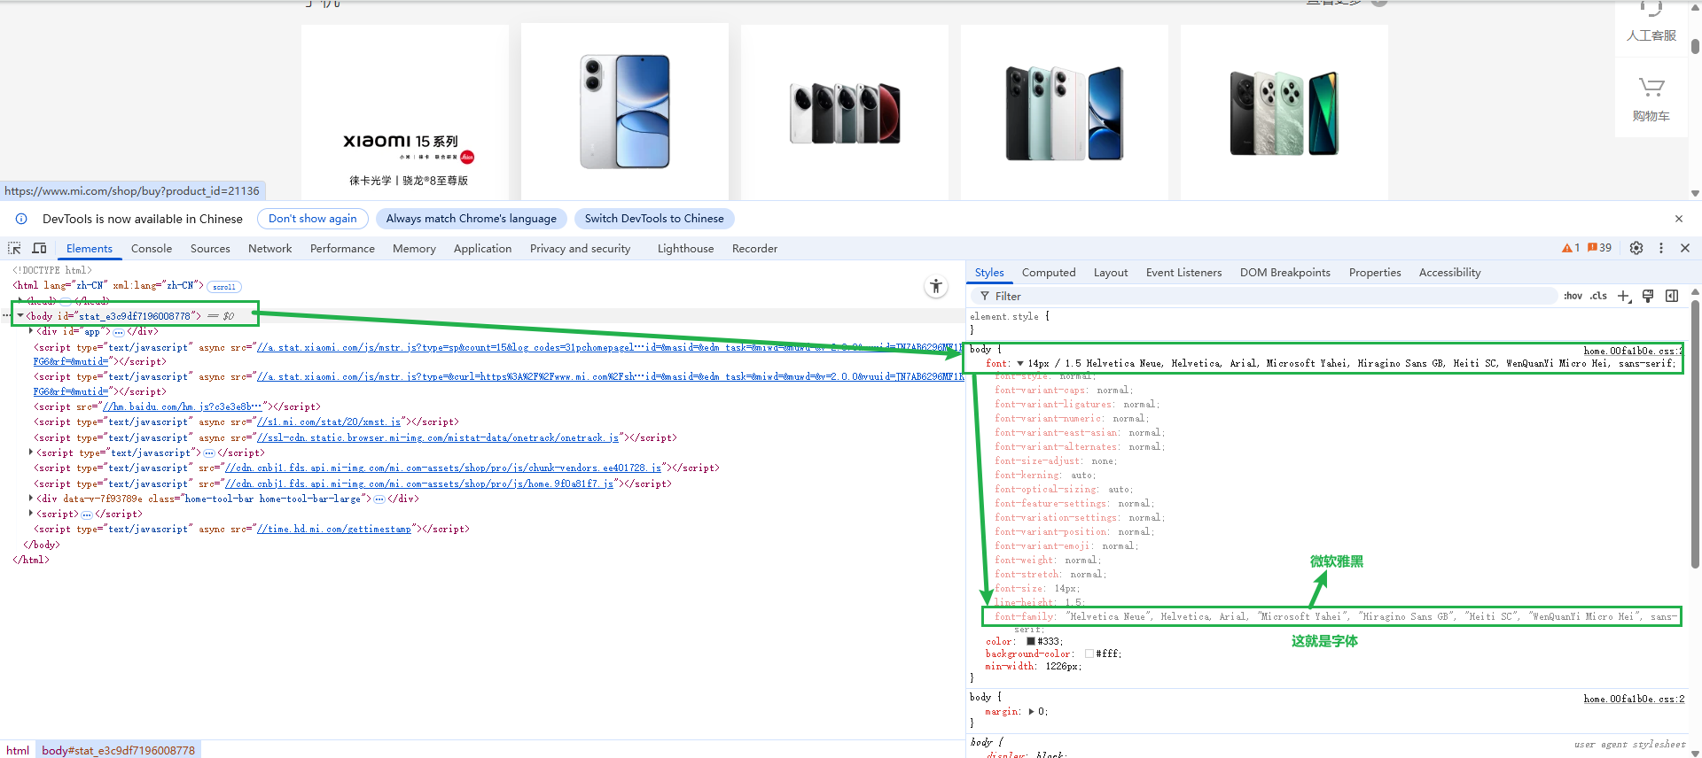
Task: Open home.00fa1b0e.css link beside the margin rule
Action: click(1634, 699)
